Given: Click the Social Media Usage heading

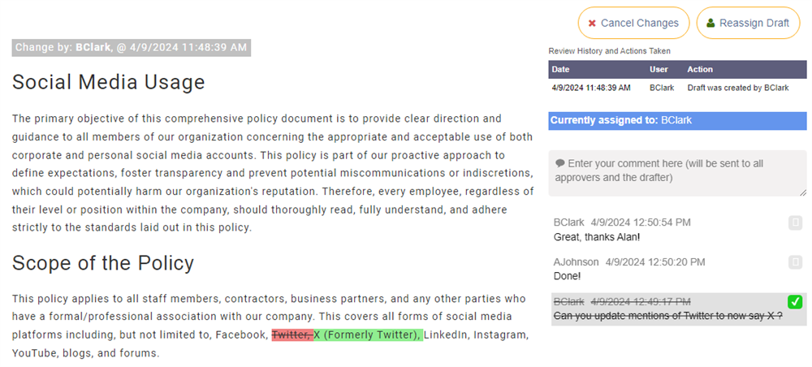Looking at the screenshot, I should coord(108,82).
